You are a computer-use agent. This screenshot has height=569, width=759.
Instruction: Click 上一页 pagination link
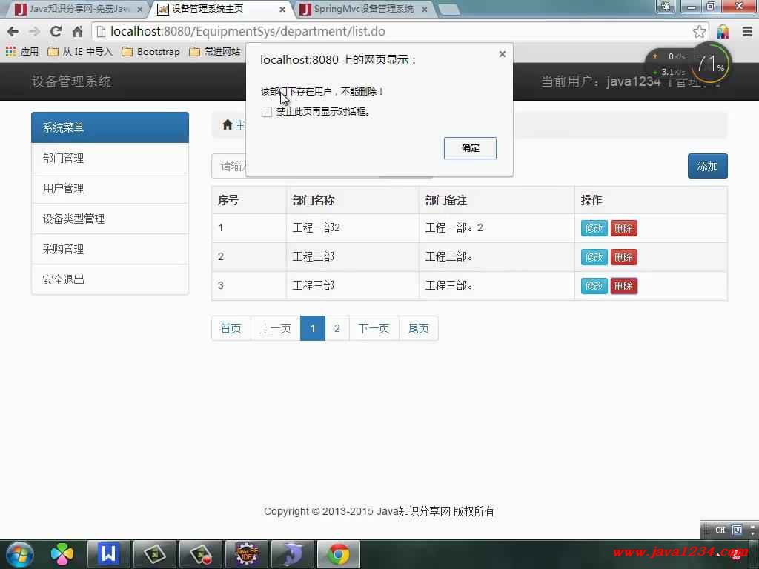(276, 328)
